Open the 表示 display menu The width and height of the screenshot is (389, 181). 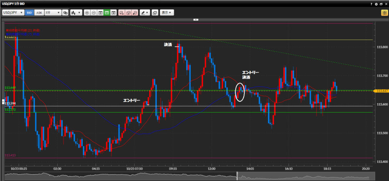(x=167, y=13)
